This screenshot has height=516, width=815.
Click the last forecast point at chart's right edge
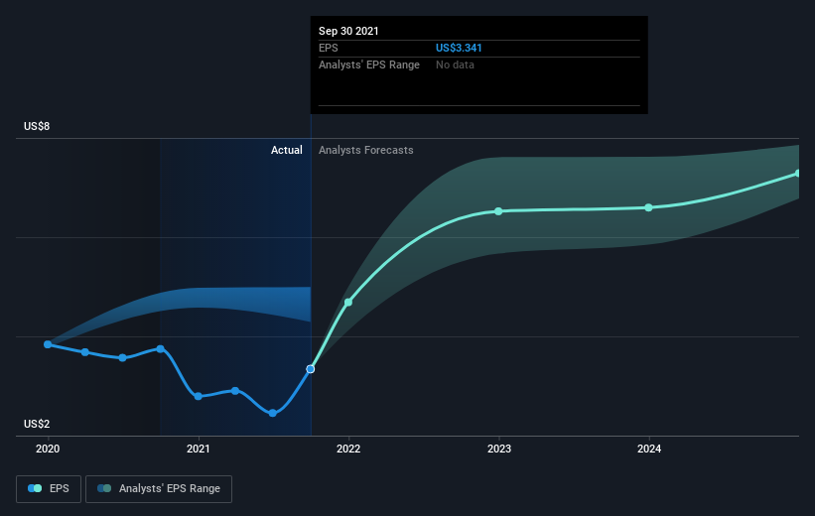(x=797, y=174)
